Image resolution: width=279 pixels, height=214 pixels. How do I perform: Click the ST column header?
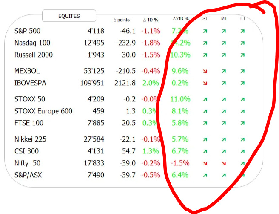coord(205,19)
